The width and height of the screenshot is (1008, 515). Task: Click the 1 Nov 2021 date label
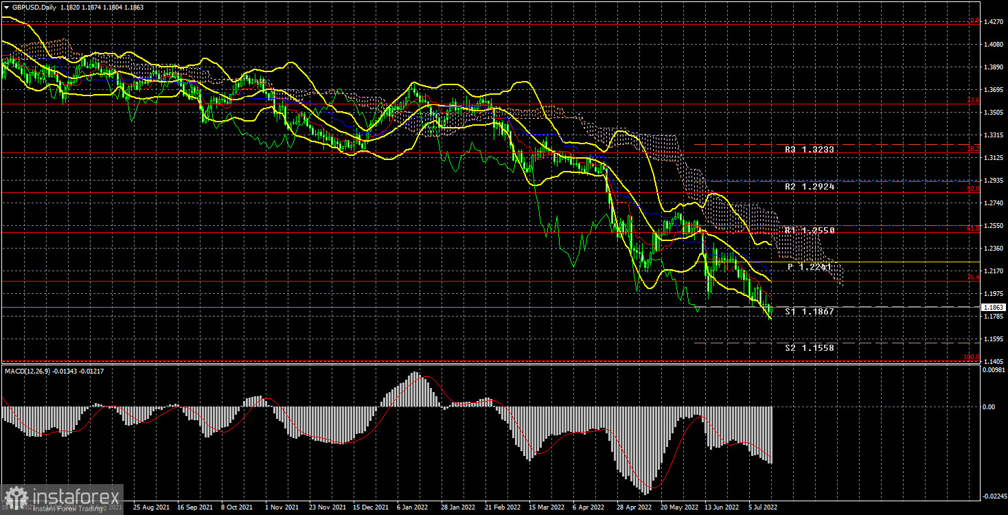[x=282, y=508]
